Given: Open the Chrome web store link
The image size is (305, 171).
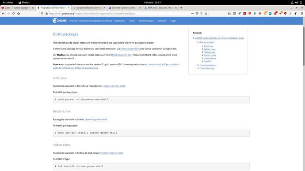Looking at the screenshot, I should click(130, 49).
